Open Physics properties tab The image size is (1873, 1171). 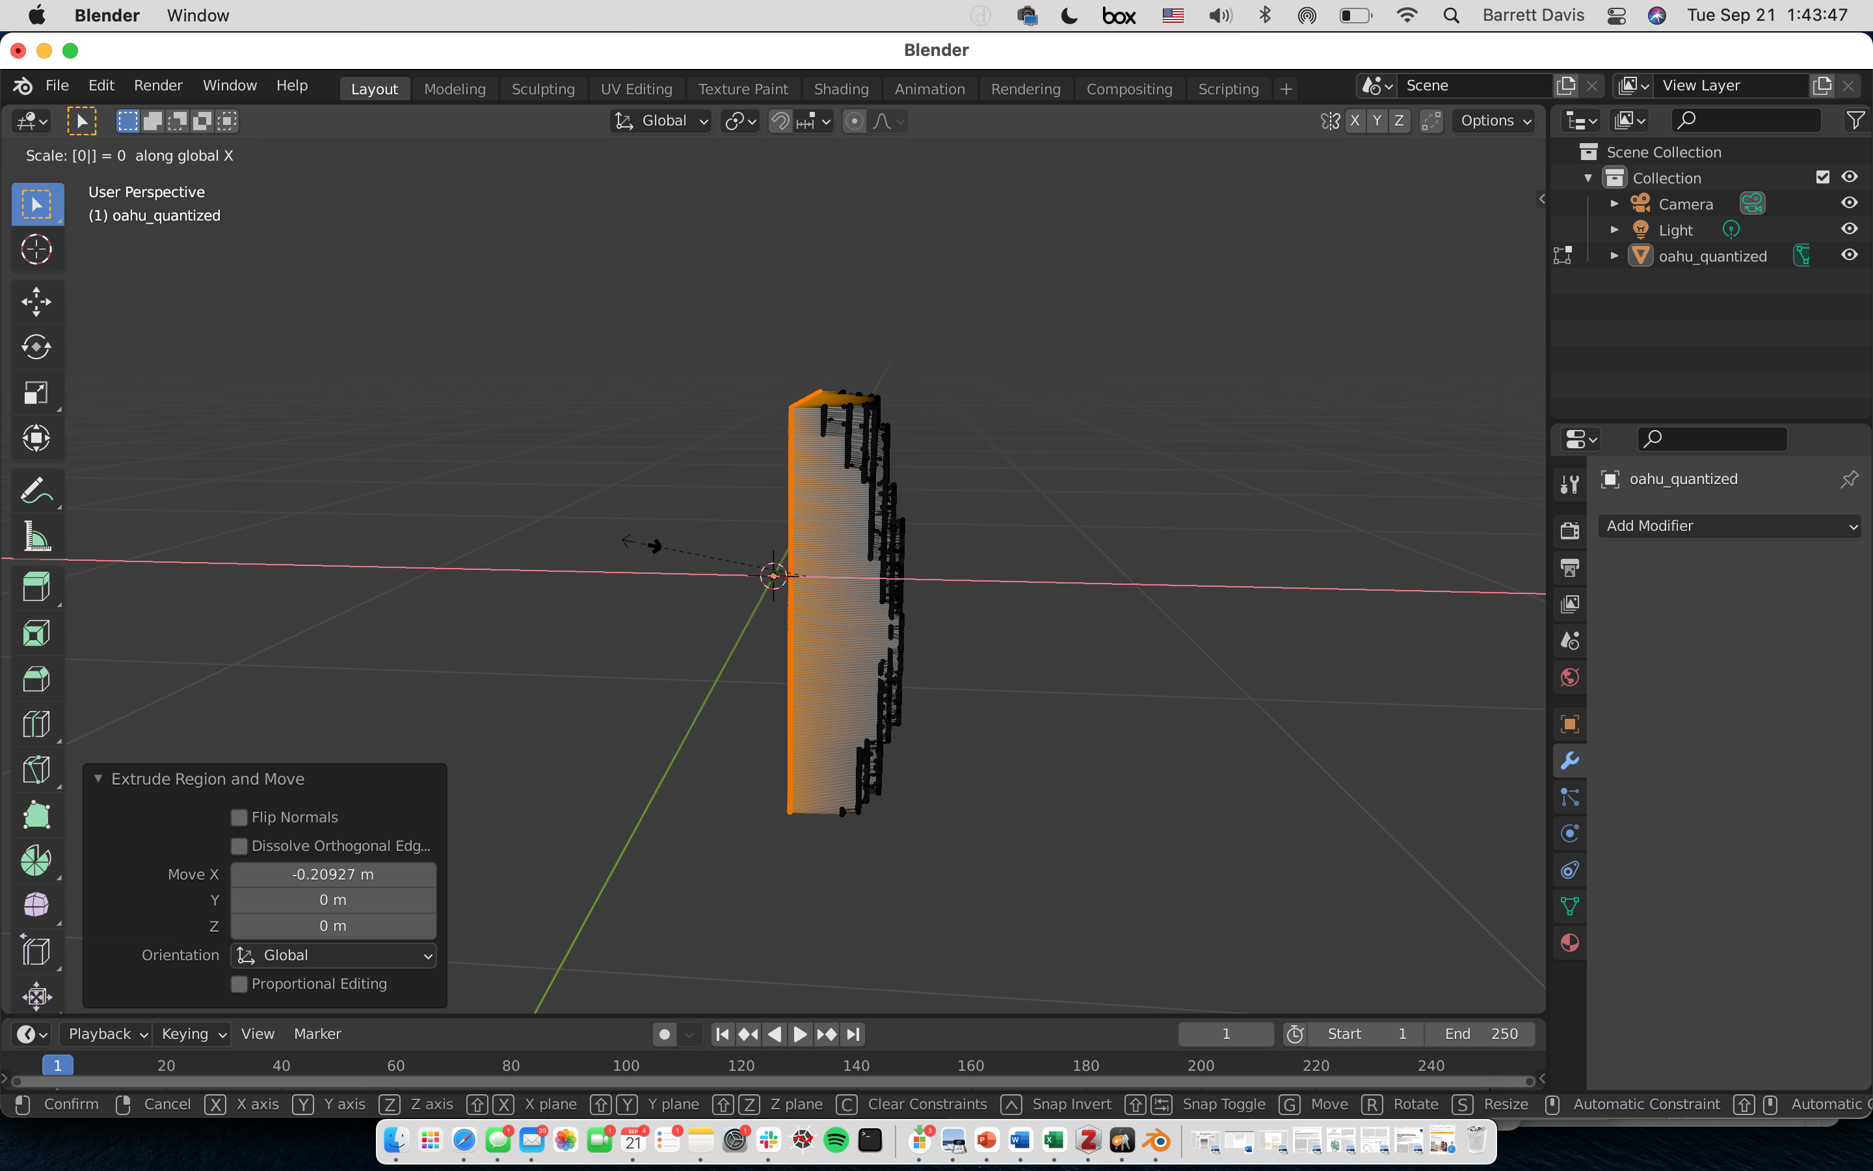pos(1569,833)
